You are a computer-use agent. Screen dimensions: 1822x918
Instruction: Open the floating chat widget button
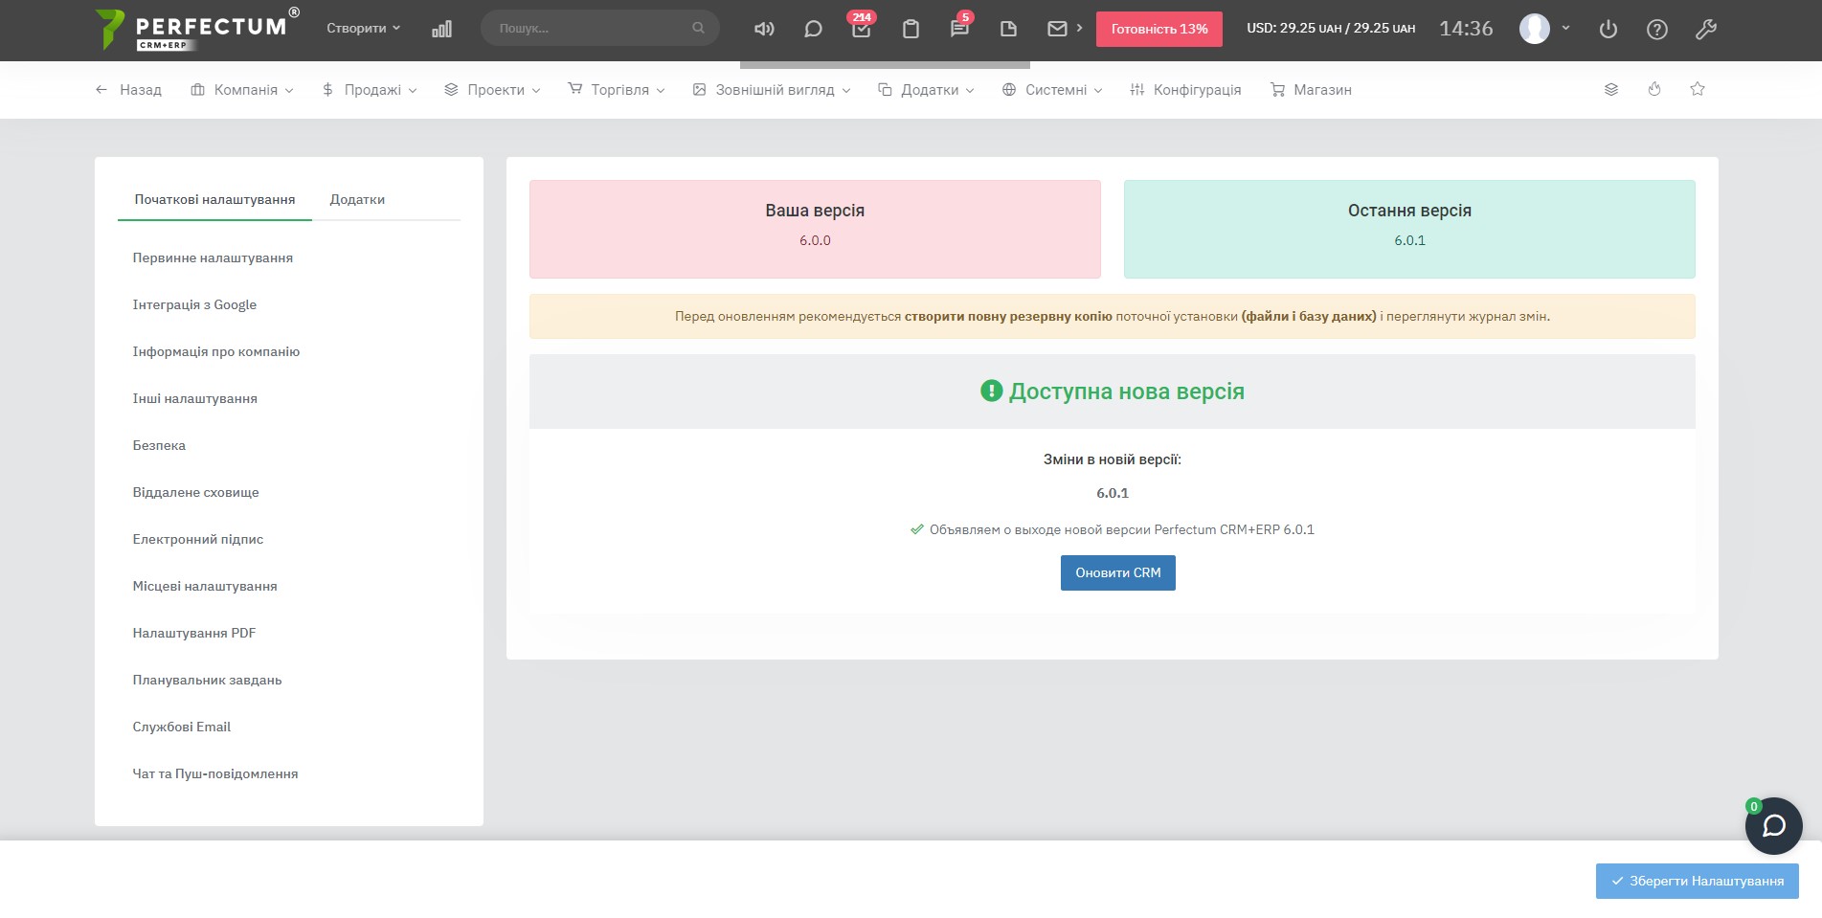1774,826
